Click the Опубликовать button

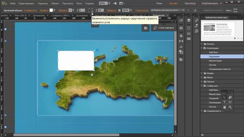(x=210, y=3)
